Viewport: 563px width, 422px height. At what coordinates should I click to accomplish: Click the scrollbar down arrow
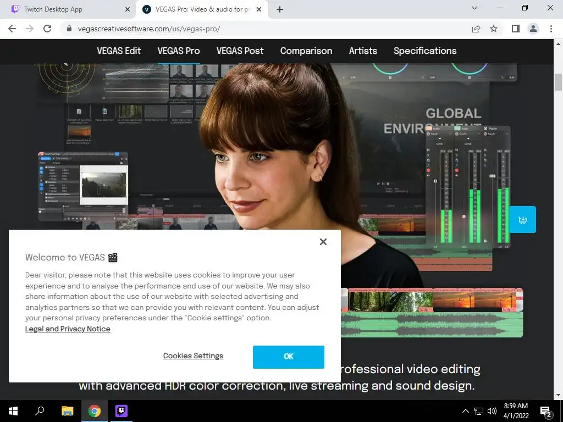tap(558, 396)
